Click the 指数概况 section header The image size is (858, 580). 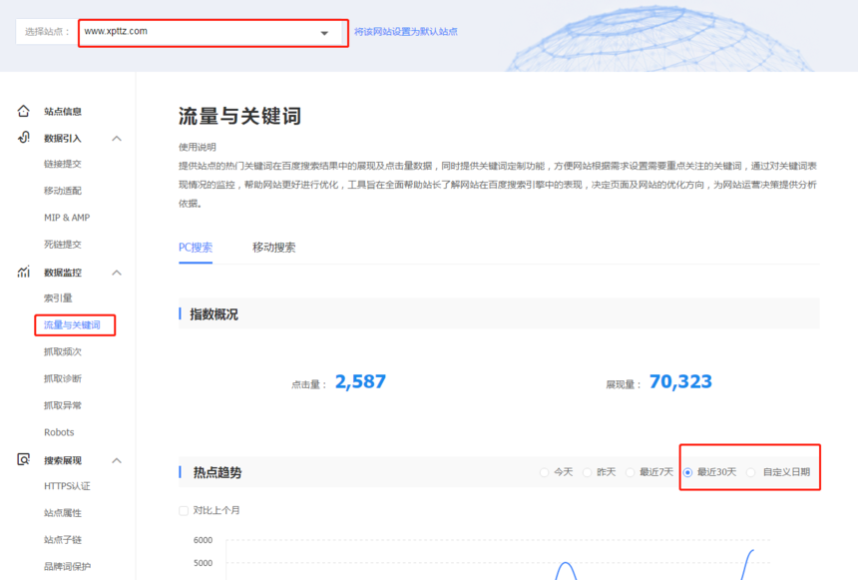pyautogui.click(x=214, y=314)
